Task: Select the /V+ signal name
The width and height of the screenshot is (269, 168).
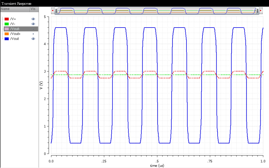Action: [13, 19]
